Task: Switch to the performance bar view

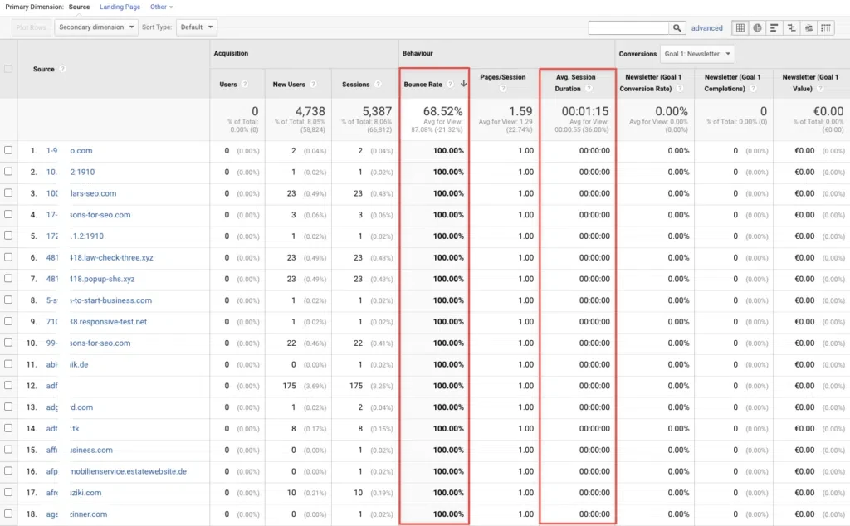Action: [774, 27]
